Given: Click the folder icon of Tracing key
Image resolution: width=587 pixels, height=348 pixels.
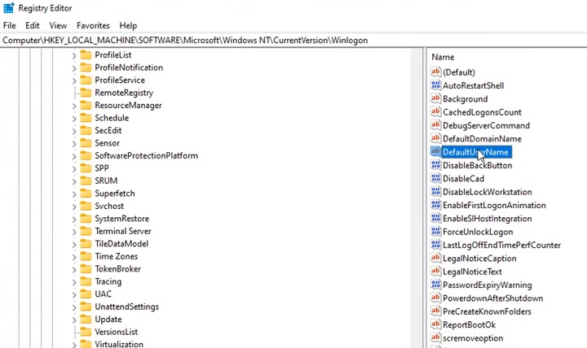Looking at the screenshot, I should (x=86, y=281).
